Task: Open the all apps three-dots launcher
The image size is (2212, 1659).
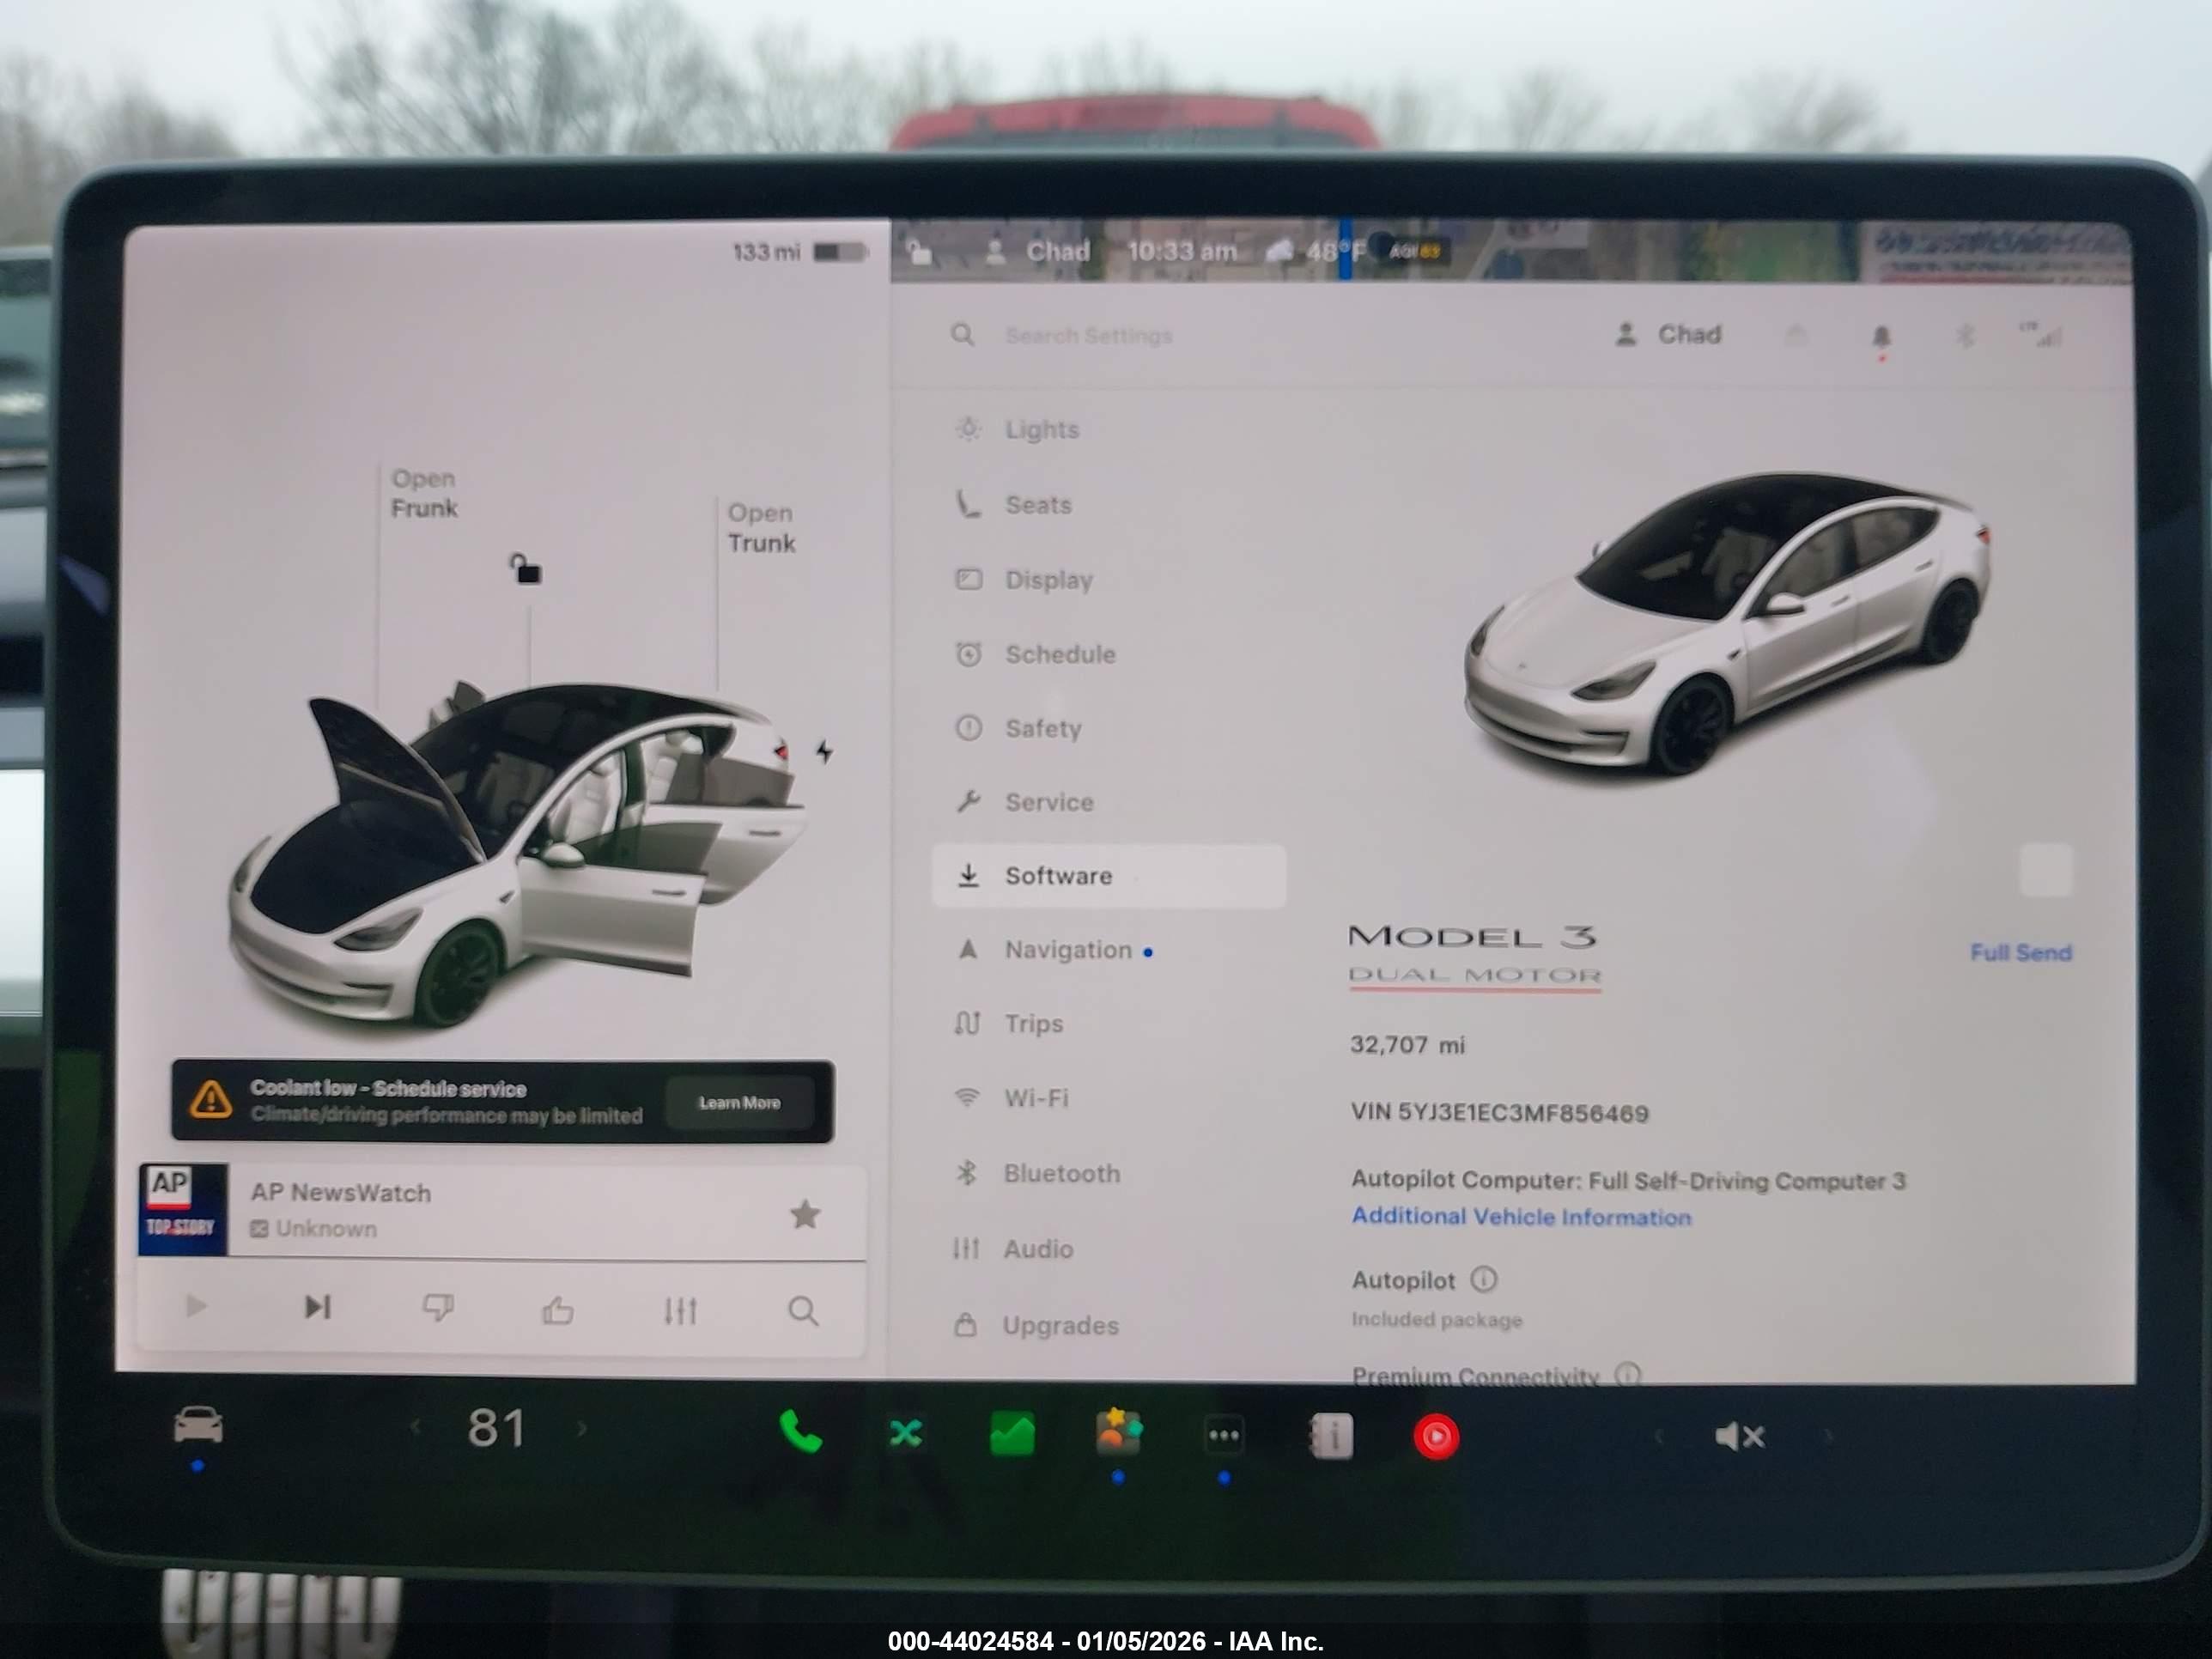Action: tap(1225, 1436)
